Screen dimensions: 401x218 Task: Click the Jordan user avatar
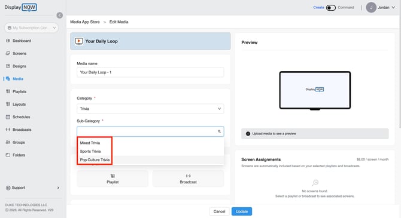tap(371, 7)
